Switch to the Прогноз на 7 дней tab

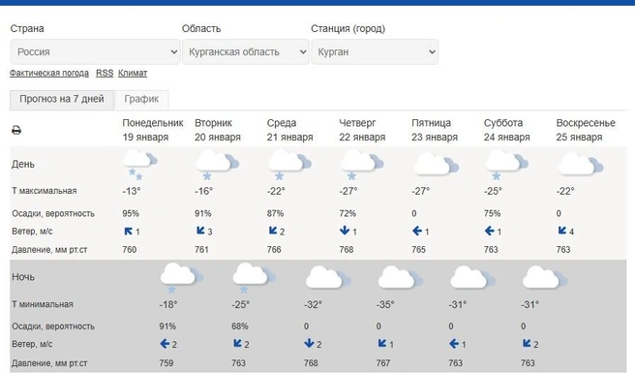(62, 99)
